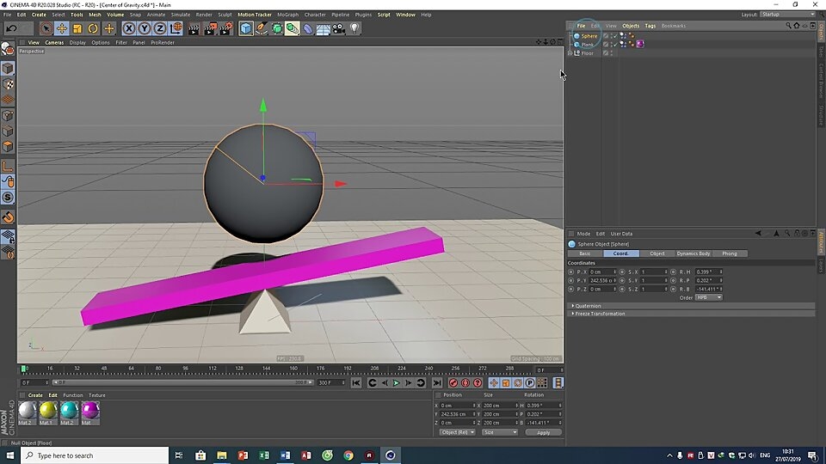The image size is (826, 464).
Task: Render the active view
Action: [x=194, y=28]
